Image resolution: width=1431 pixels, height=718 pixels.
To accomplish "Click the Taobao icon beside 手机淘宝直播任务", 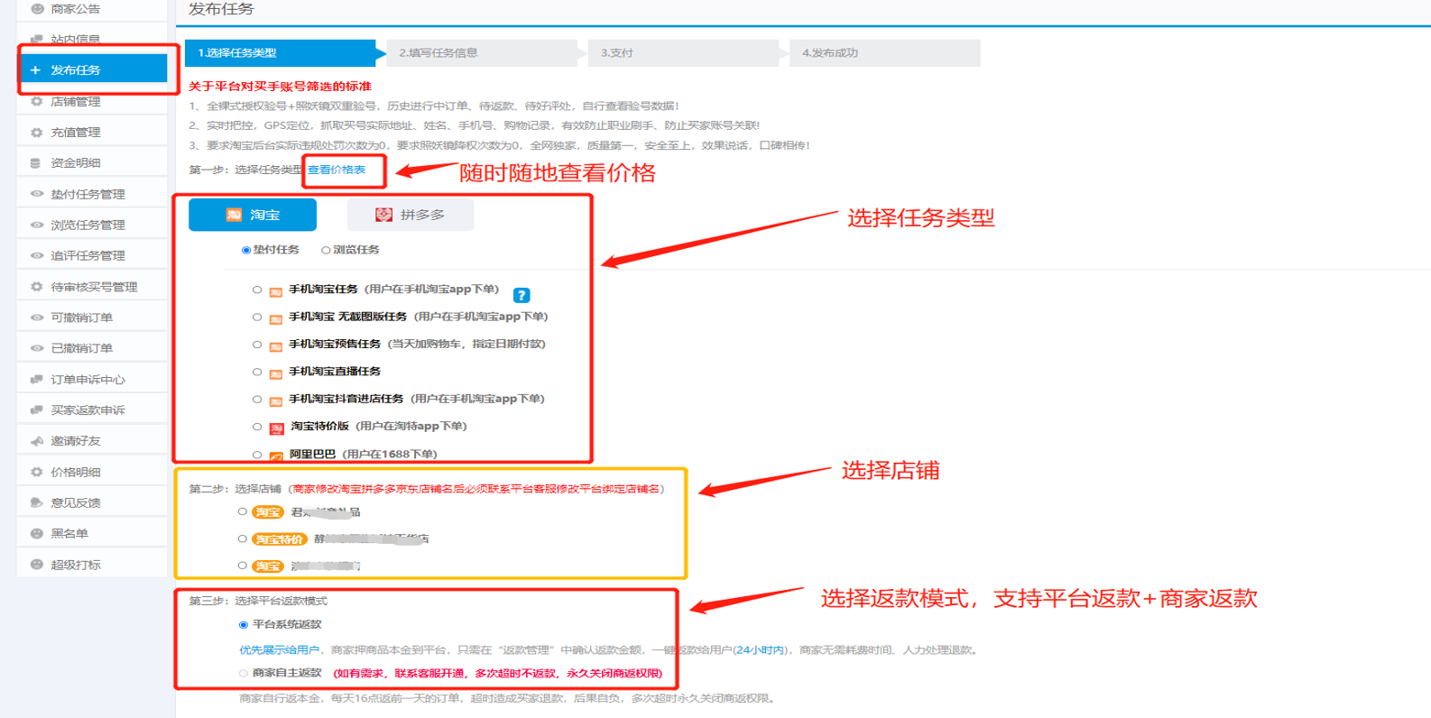I will (x=276, y=373).
